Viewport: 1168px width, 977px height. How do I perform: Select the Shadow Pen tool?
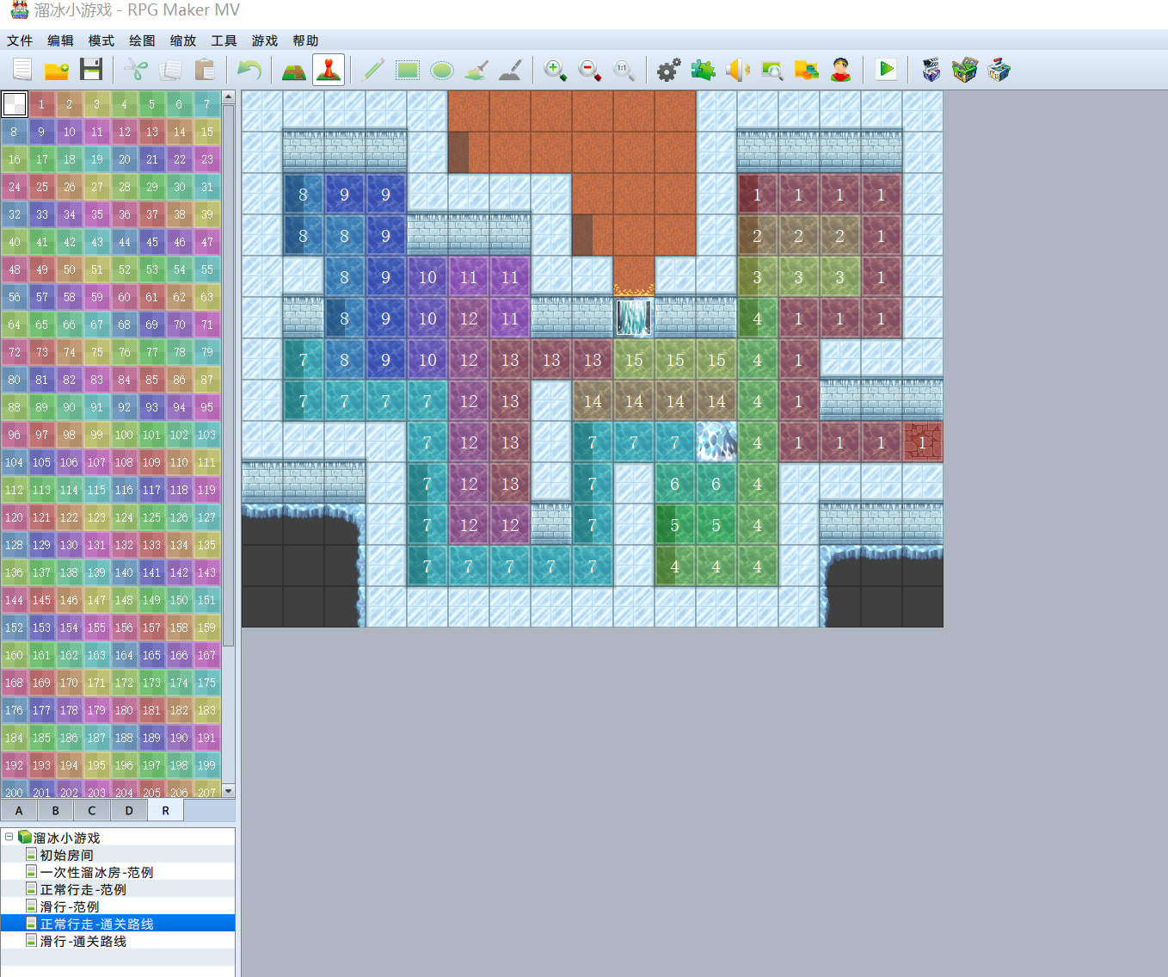(x=511, y=70)
